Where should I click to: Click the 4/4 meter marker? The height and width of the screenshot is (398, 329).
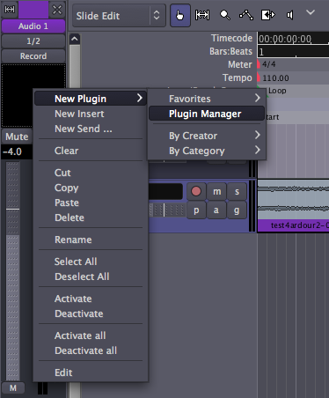[x=267, y=64]
